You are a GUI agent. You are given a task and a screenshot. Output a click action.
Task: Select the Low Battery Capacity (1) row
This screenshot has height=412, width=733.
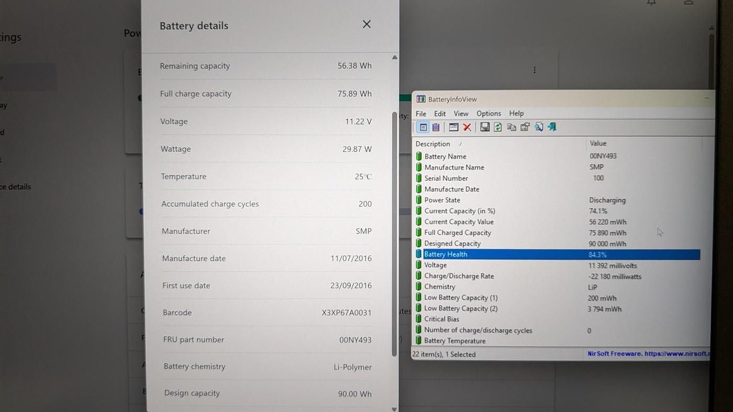557,297
